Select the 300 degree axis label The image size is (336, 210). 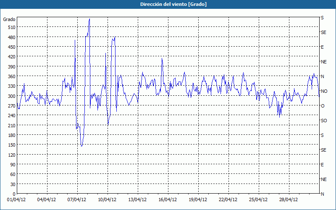12,96
